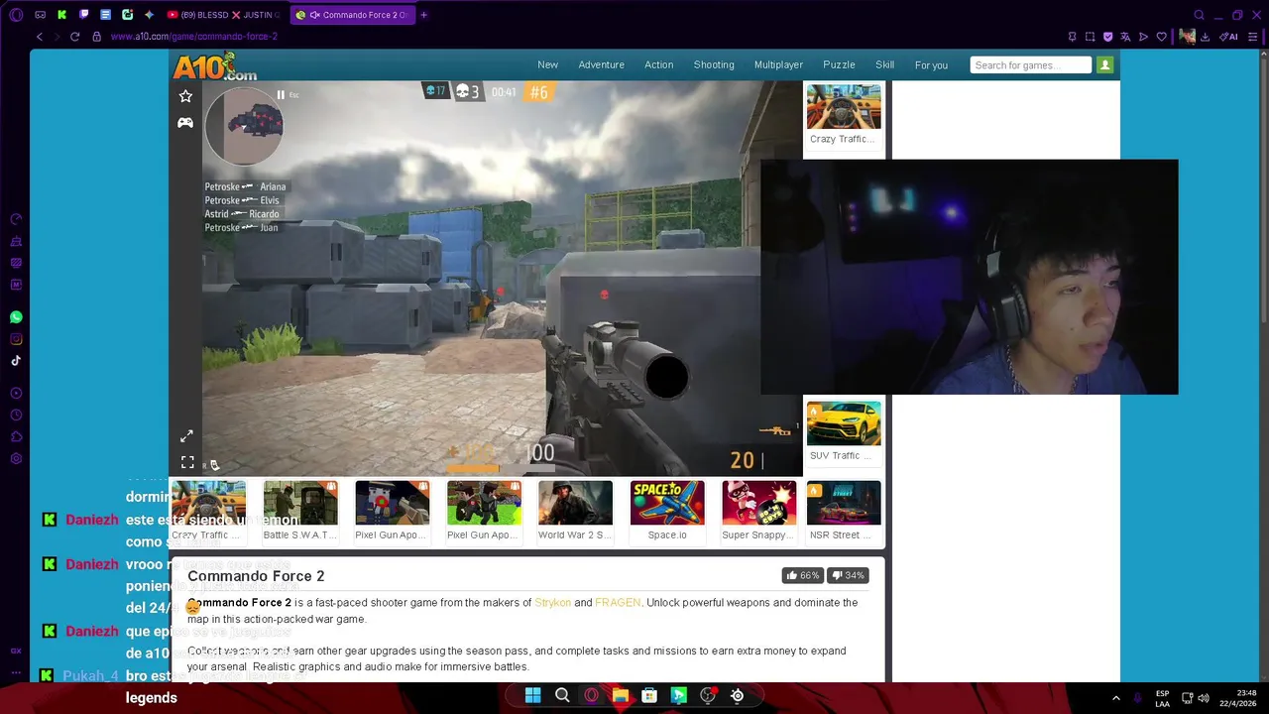
Task: Like the game with 66% thumbs up
Action: pyautogui.click(x=803, y=575)
